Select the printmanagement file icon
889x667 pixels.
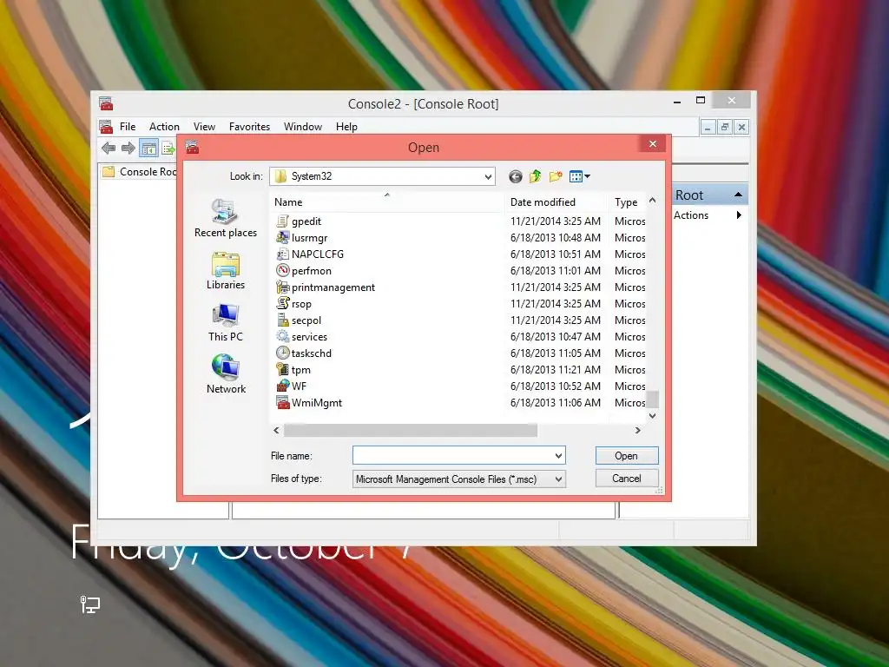282,287
